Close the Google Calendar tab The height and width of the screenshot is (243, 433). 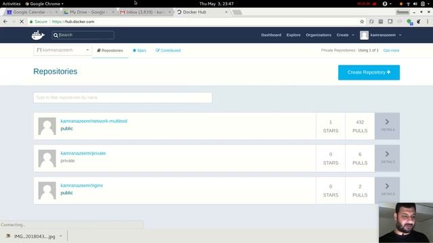click(x=56, y=12)
